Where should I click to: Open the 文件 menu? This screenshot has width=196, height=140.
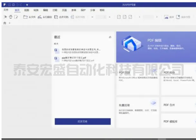point(6,10)
